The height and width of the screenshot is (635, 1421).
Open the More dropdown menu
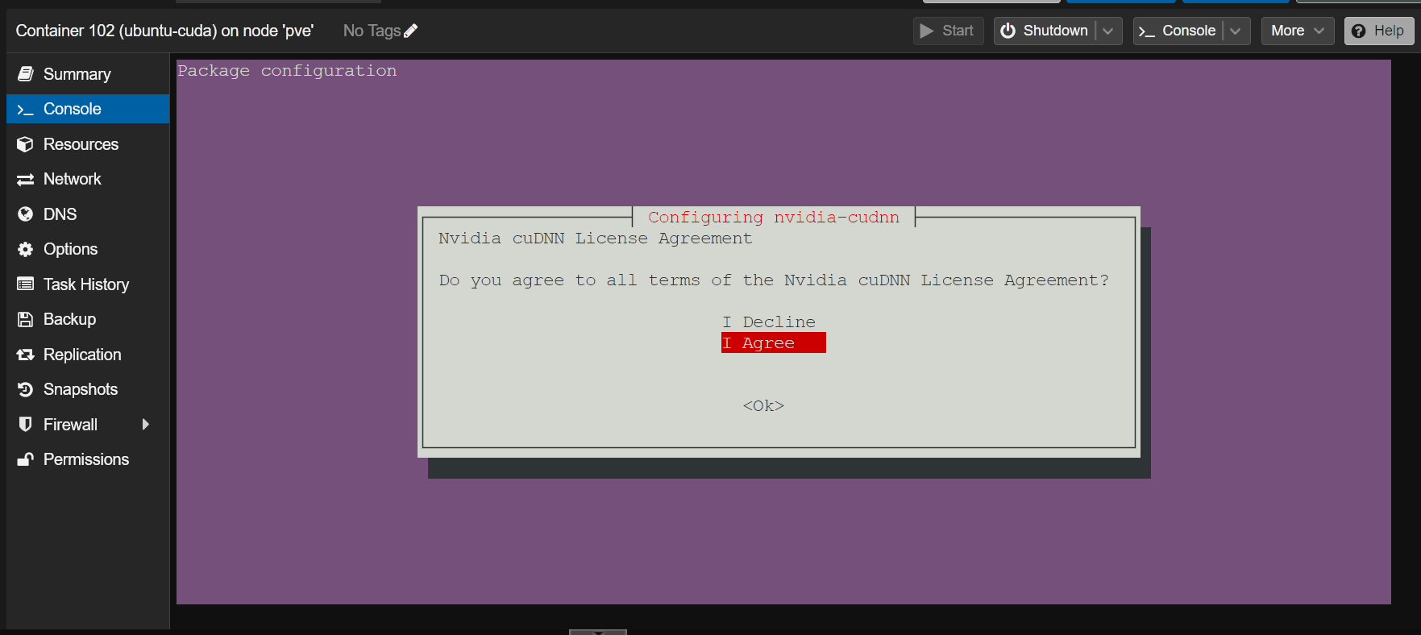(x=1298, y=31)
